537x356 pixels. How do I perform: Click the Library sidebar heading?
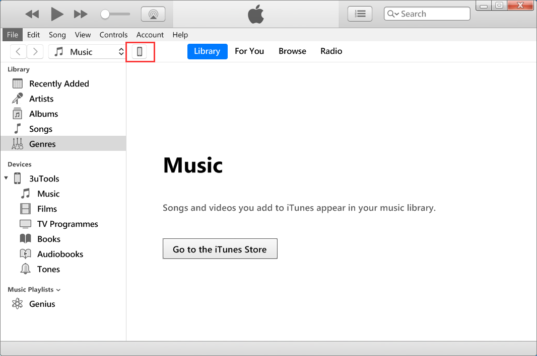click(19, 69)
